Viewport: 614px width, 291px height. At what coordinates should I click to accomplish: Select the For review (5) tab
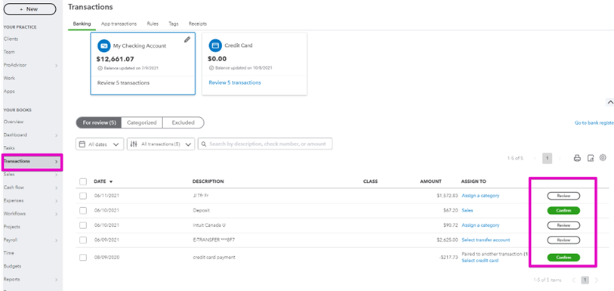99,122
